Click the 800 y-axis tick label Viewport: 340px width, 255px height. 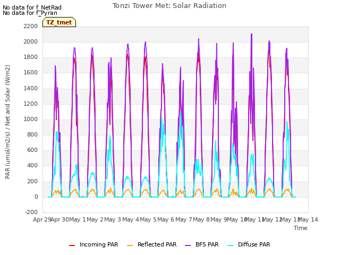[32, 134]
